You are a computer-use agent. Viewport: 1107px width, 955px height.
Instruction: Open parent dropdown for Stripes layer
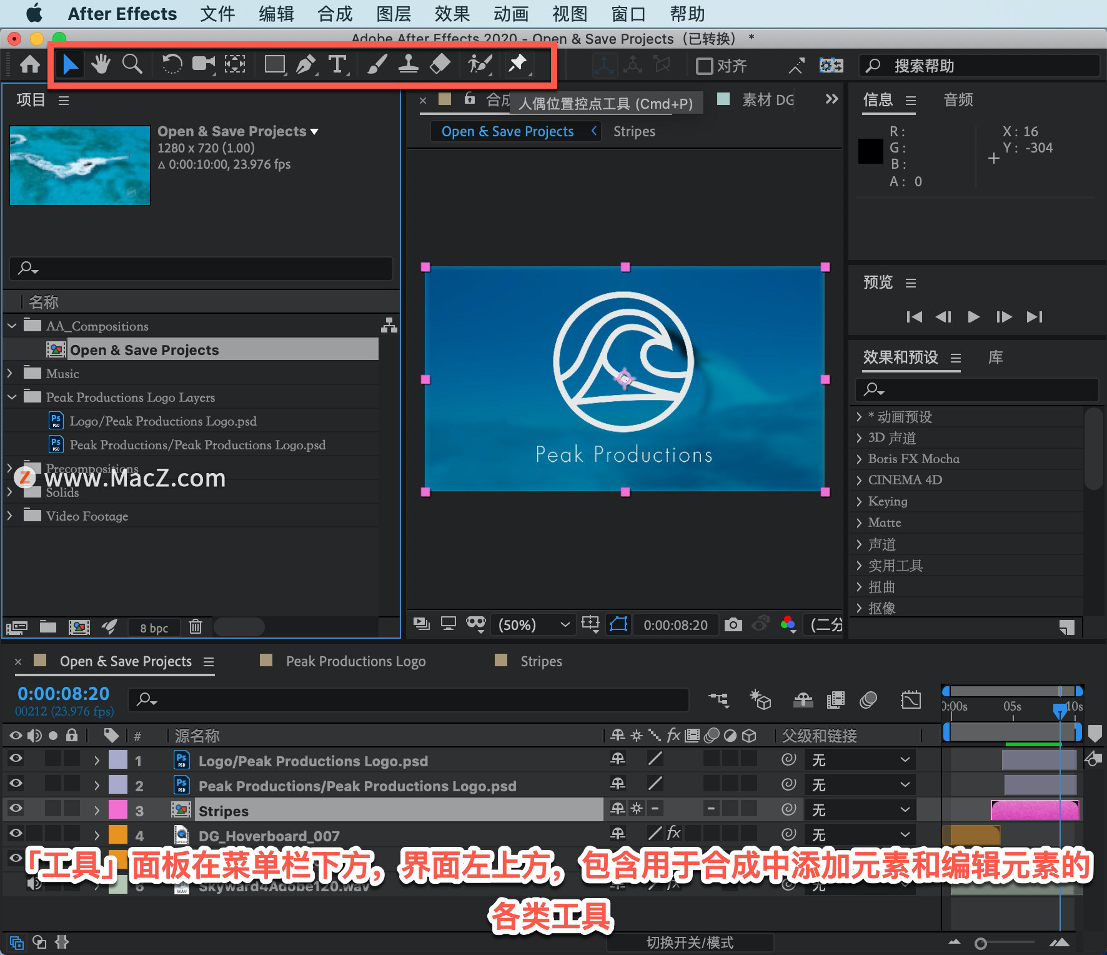[x=860, y=810]
